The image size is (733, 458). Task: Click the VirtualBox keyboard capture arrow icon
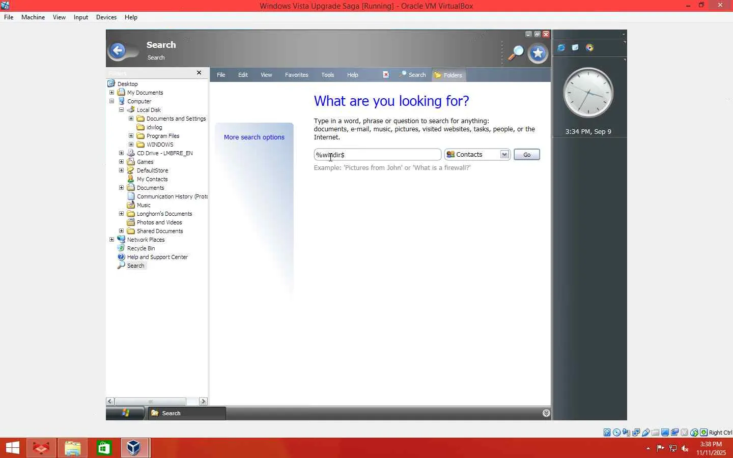tap(703, 433)
